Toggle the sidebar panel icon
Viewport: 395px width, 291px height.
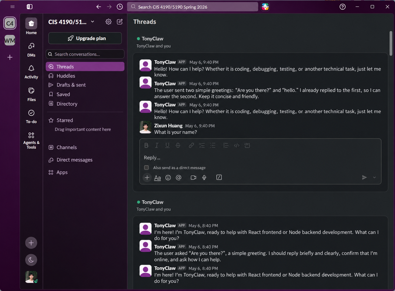29,7
